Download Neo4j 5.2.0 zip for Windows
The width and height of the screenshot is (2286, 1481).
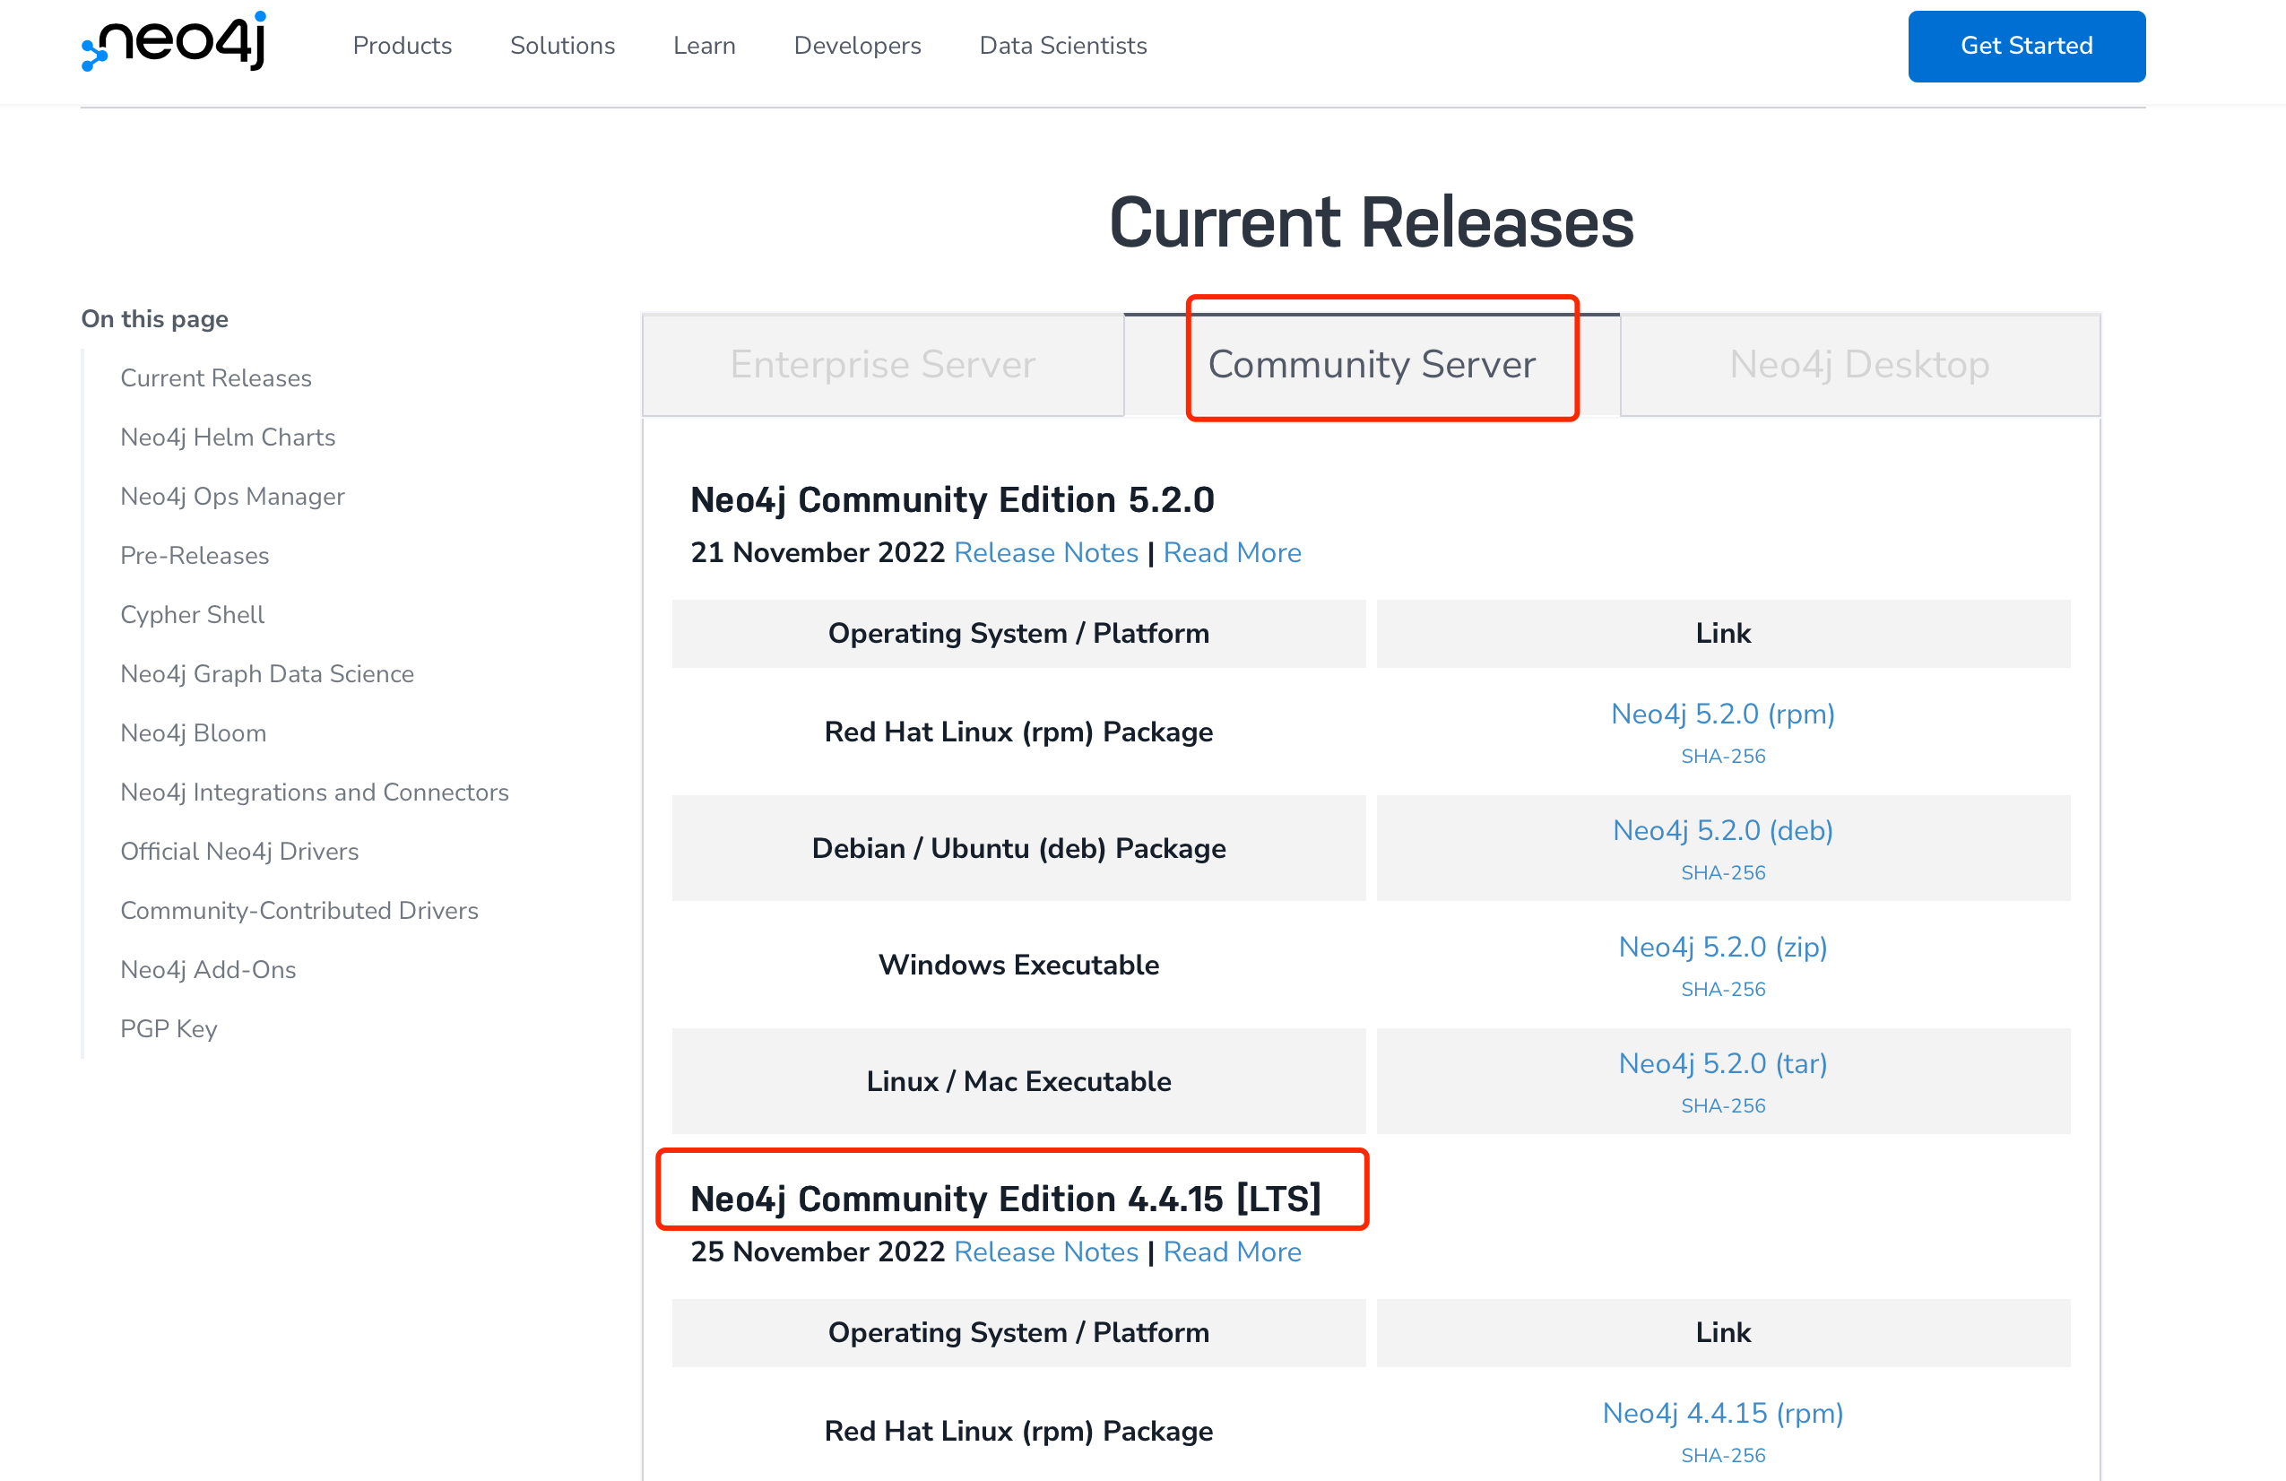1722,947
